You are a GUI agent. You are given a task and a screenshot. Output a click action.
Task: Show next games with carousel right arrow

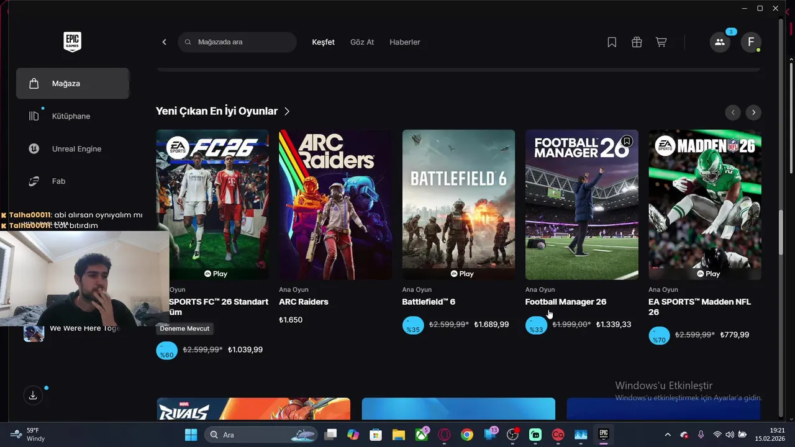point(753,112)
